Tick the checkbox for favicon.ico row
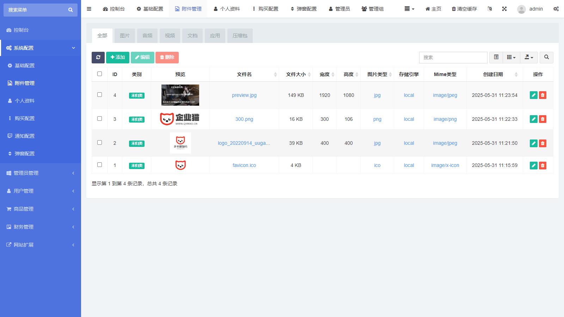Viewport: 564px width, 317px height. tap(99, 165)
